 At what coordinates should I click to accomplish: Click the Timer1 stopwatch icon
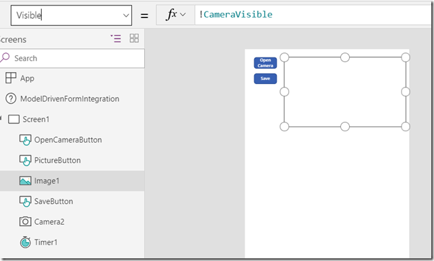coord(25,242)
